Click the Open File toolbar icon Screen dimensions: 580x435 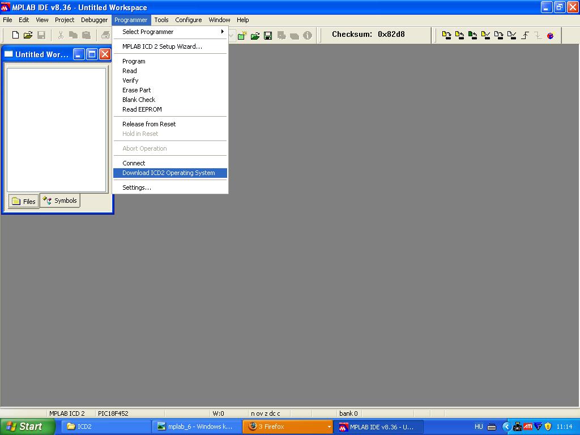(x=28, y=35)
